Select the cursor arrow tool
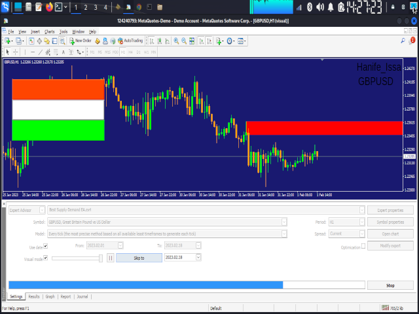Viewport: 419px width, 314px height. tap(7, 52)
